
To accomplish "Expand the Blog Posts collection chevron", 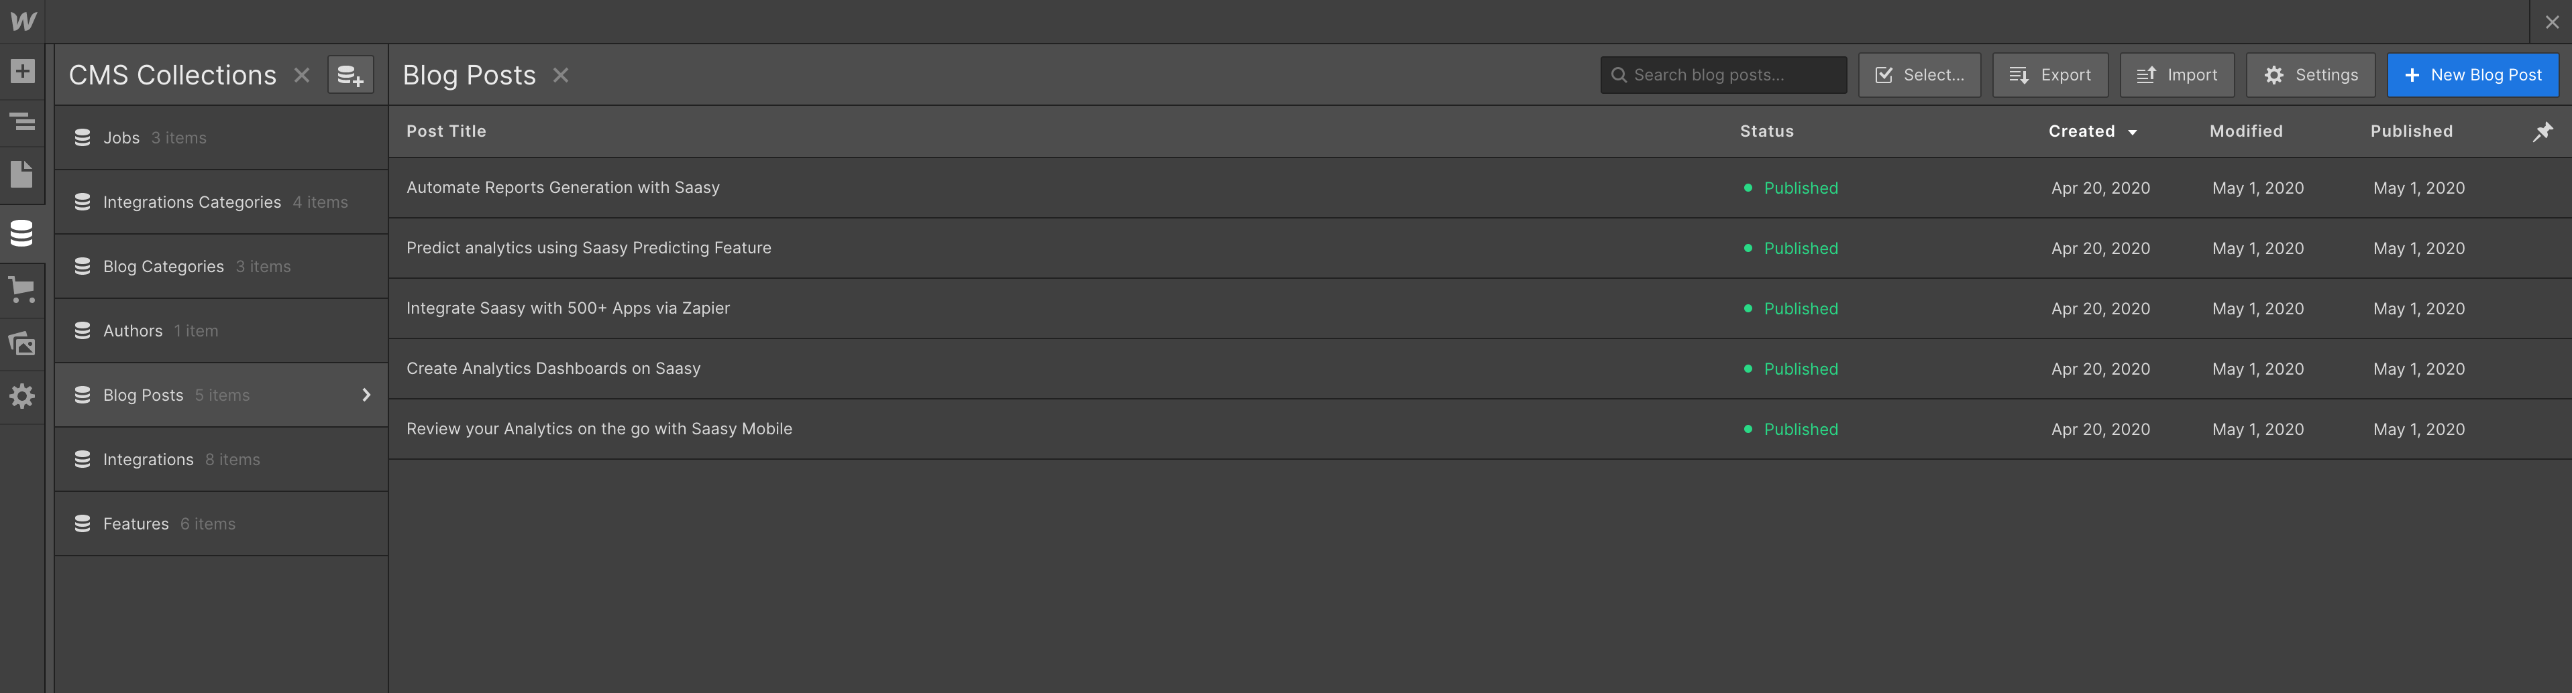I will [366, 395].
